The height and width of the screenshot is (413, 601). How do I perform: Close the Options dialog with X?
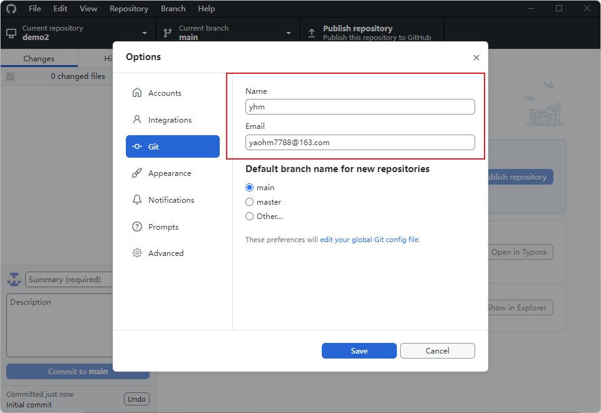(476, 58)
